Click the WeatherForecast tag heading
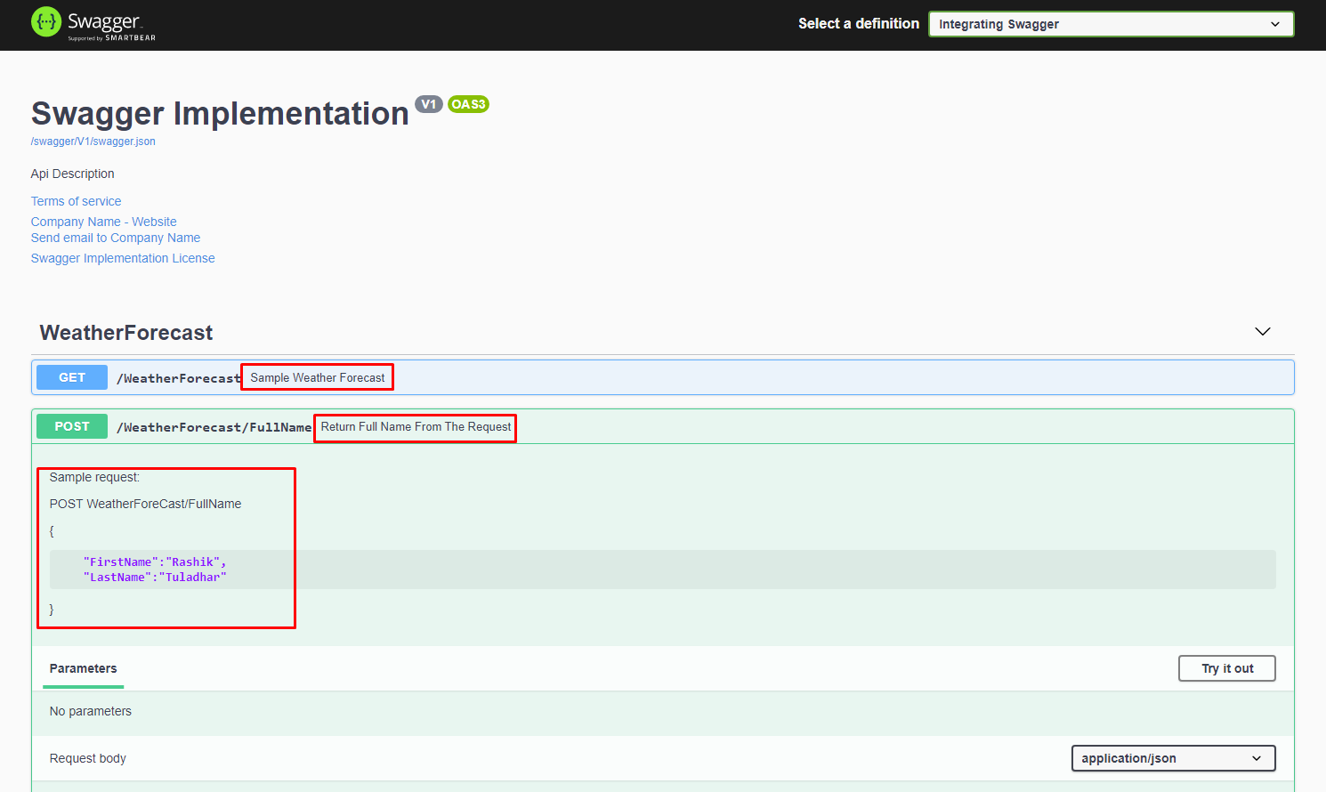Viewport: 1326px width, 792px height. (x=126, y=333)
